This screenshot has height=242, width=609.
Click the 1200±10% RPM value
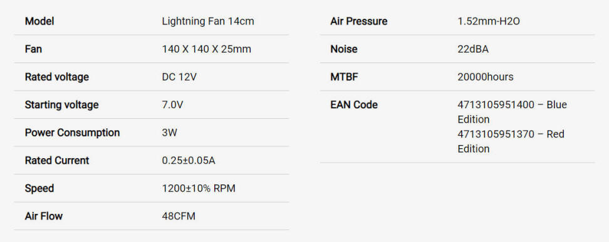[x=199, y=188]
